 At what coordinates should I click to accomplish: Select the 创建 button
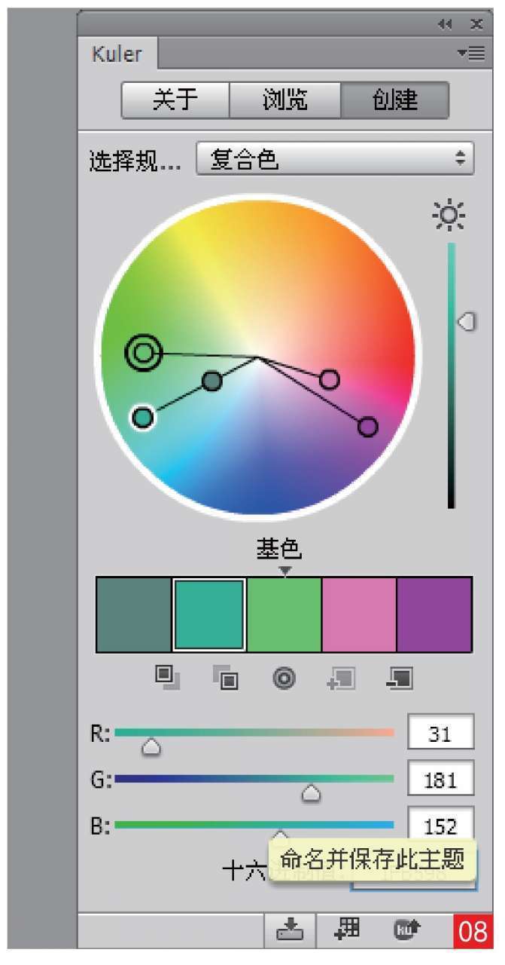pos(394,100)
